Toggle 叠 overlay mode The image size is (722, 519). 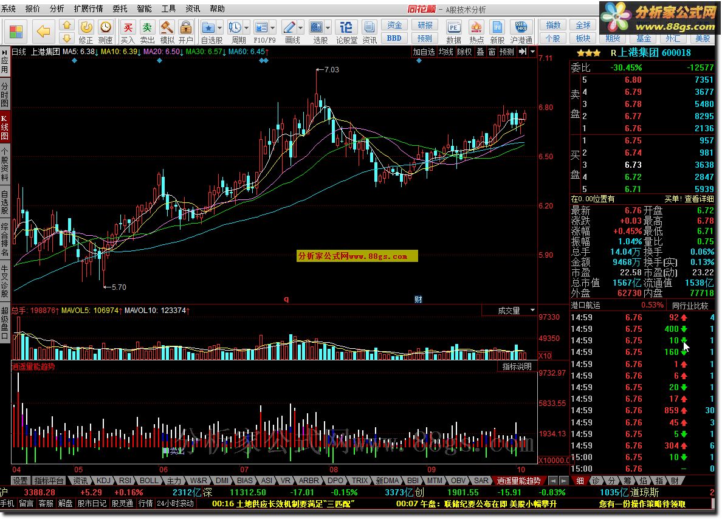pos(480,52)
